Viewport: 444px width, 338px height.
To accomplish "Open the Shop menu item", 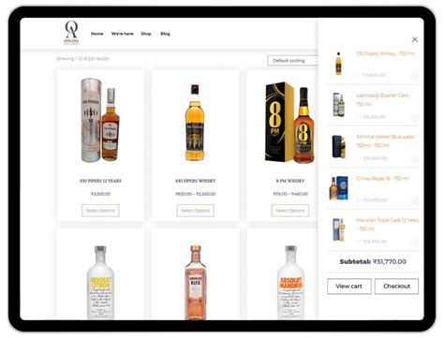I will pos(146,34).
